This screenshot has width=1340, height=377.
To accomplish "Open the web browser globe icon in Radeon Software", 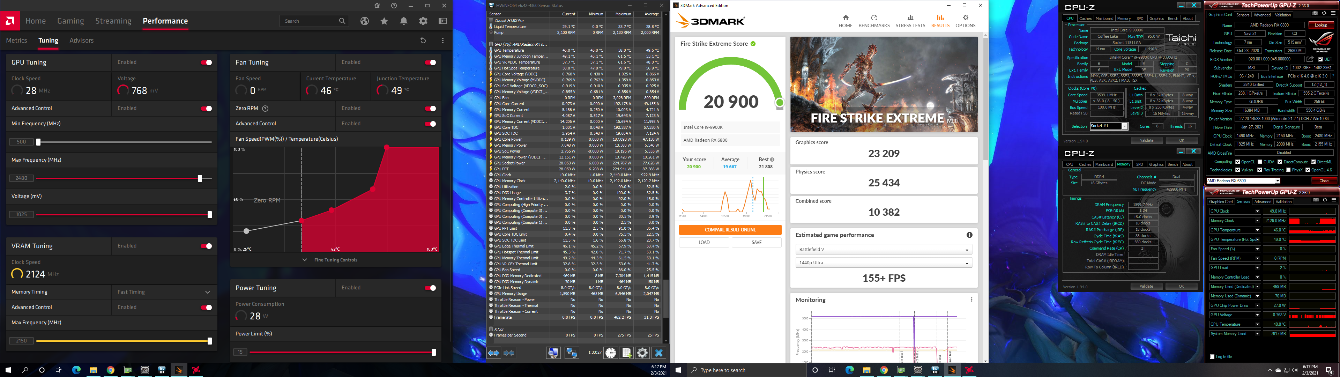I will coord(365,21).
